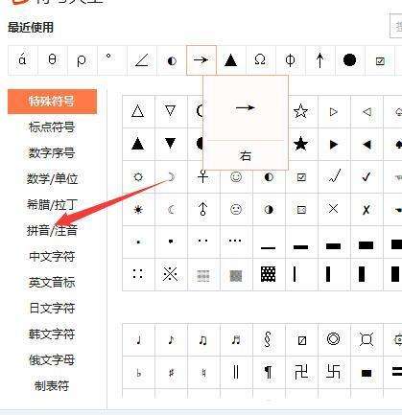This screenshot has height=415, width=402.
Task: Pick the right arrow → in recently used
Action: (201, 60)
